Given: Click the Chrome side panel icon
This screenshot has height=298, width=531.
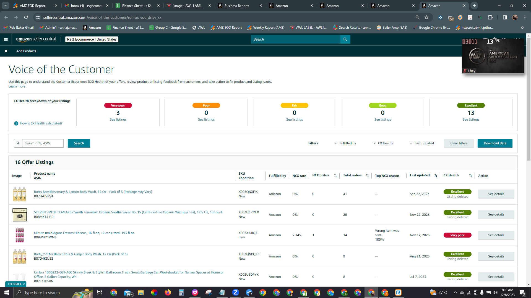Looking at the screenshot, I should tap(505, 17).
